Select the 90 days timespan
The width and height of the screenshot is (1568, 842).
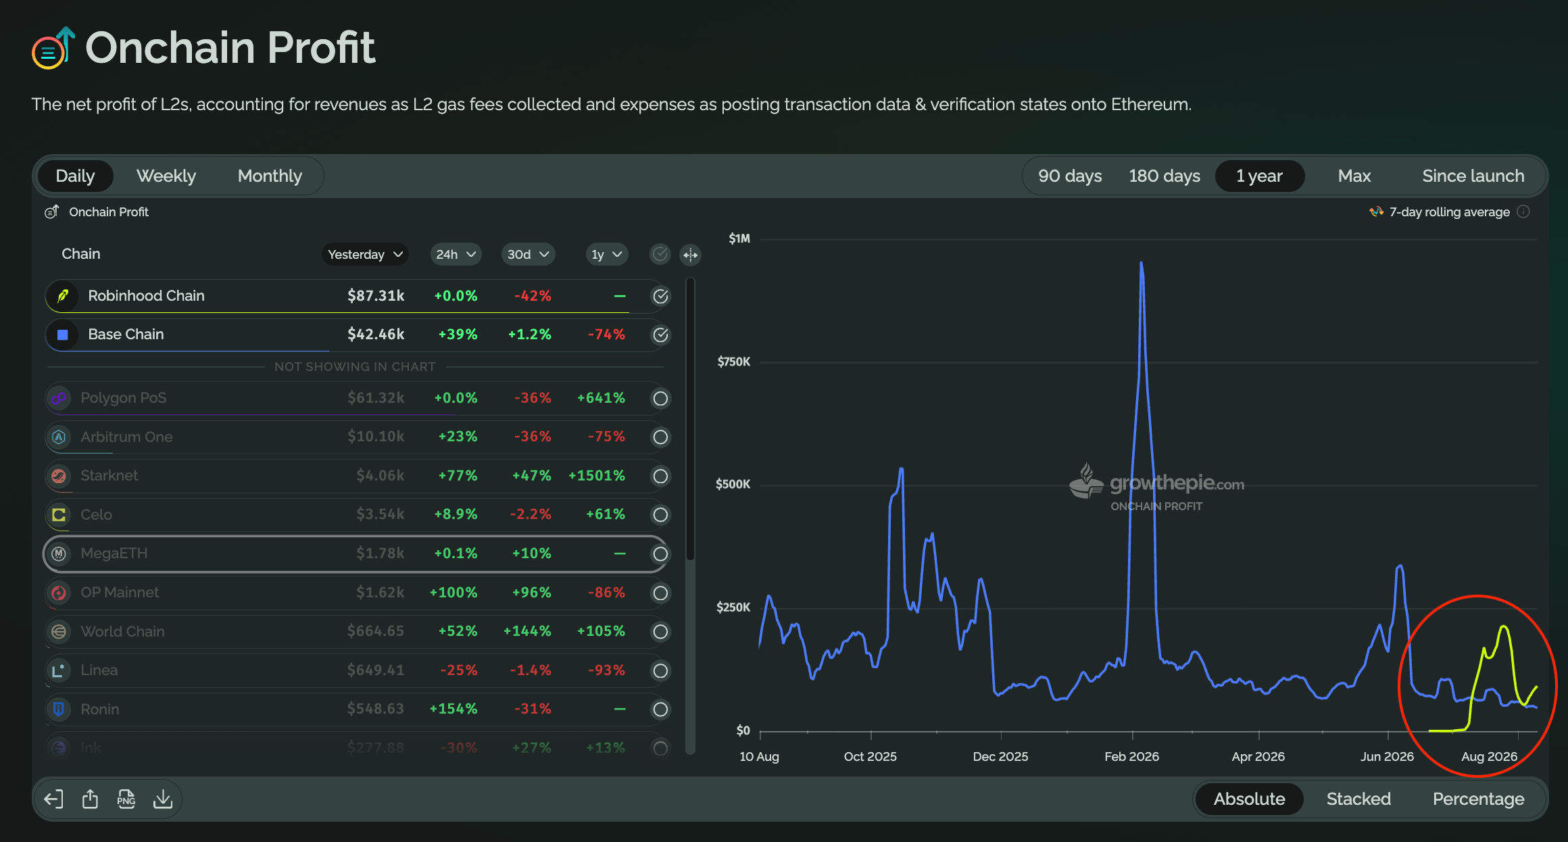[x=1070, y=176]
